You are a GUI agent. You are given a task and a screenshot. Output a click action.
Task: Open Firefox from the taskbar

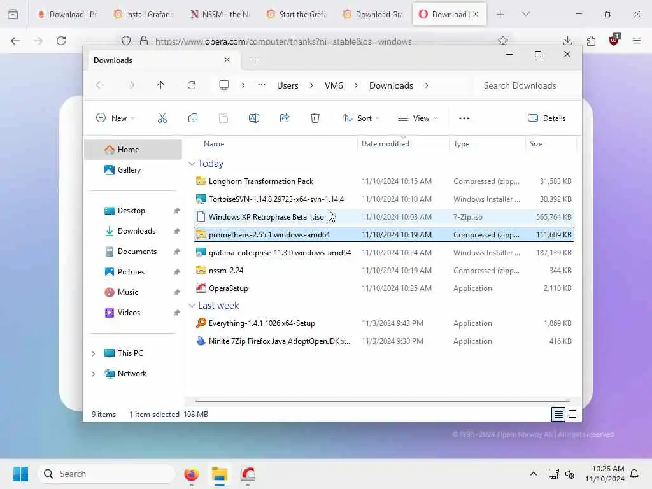click(191, 474)
